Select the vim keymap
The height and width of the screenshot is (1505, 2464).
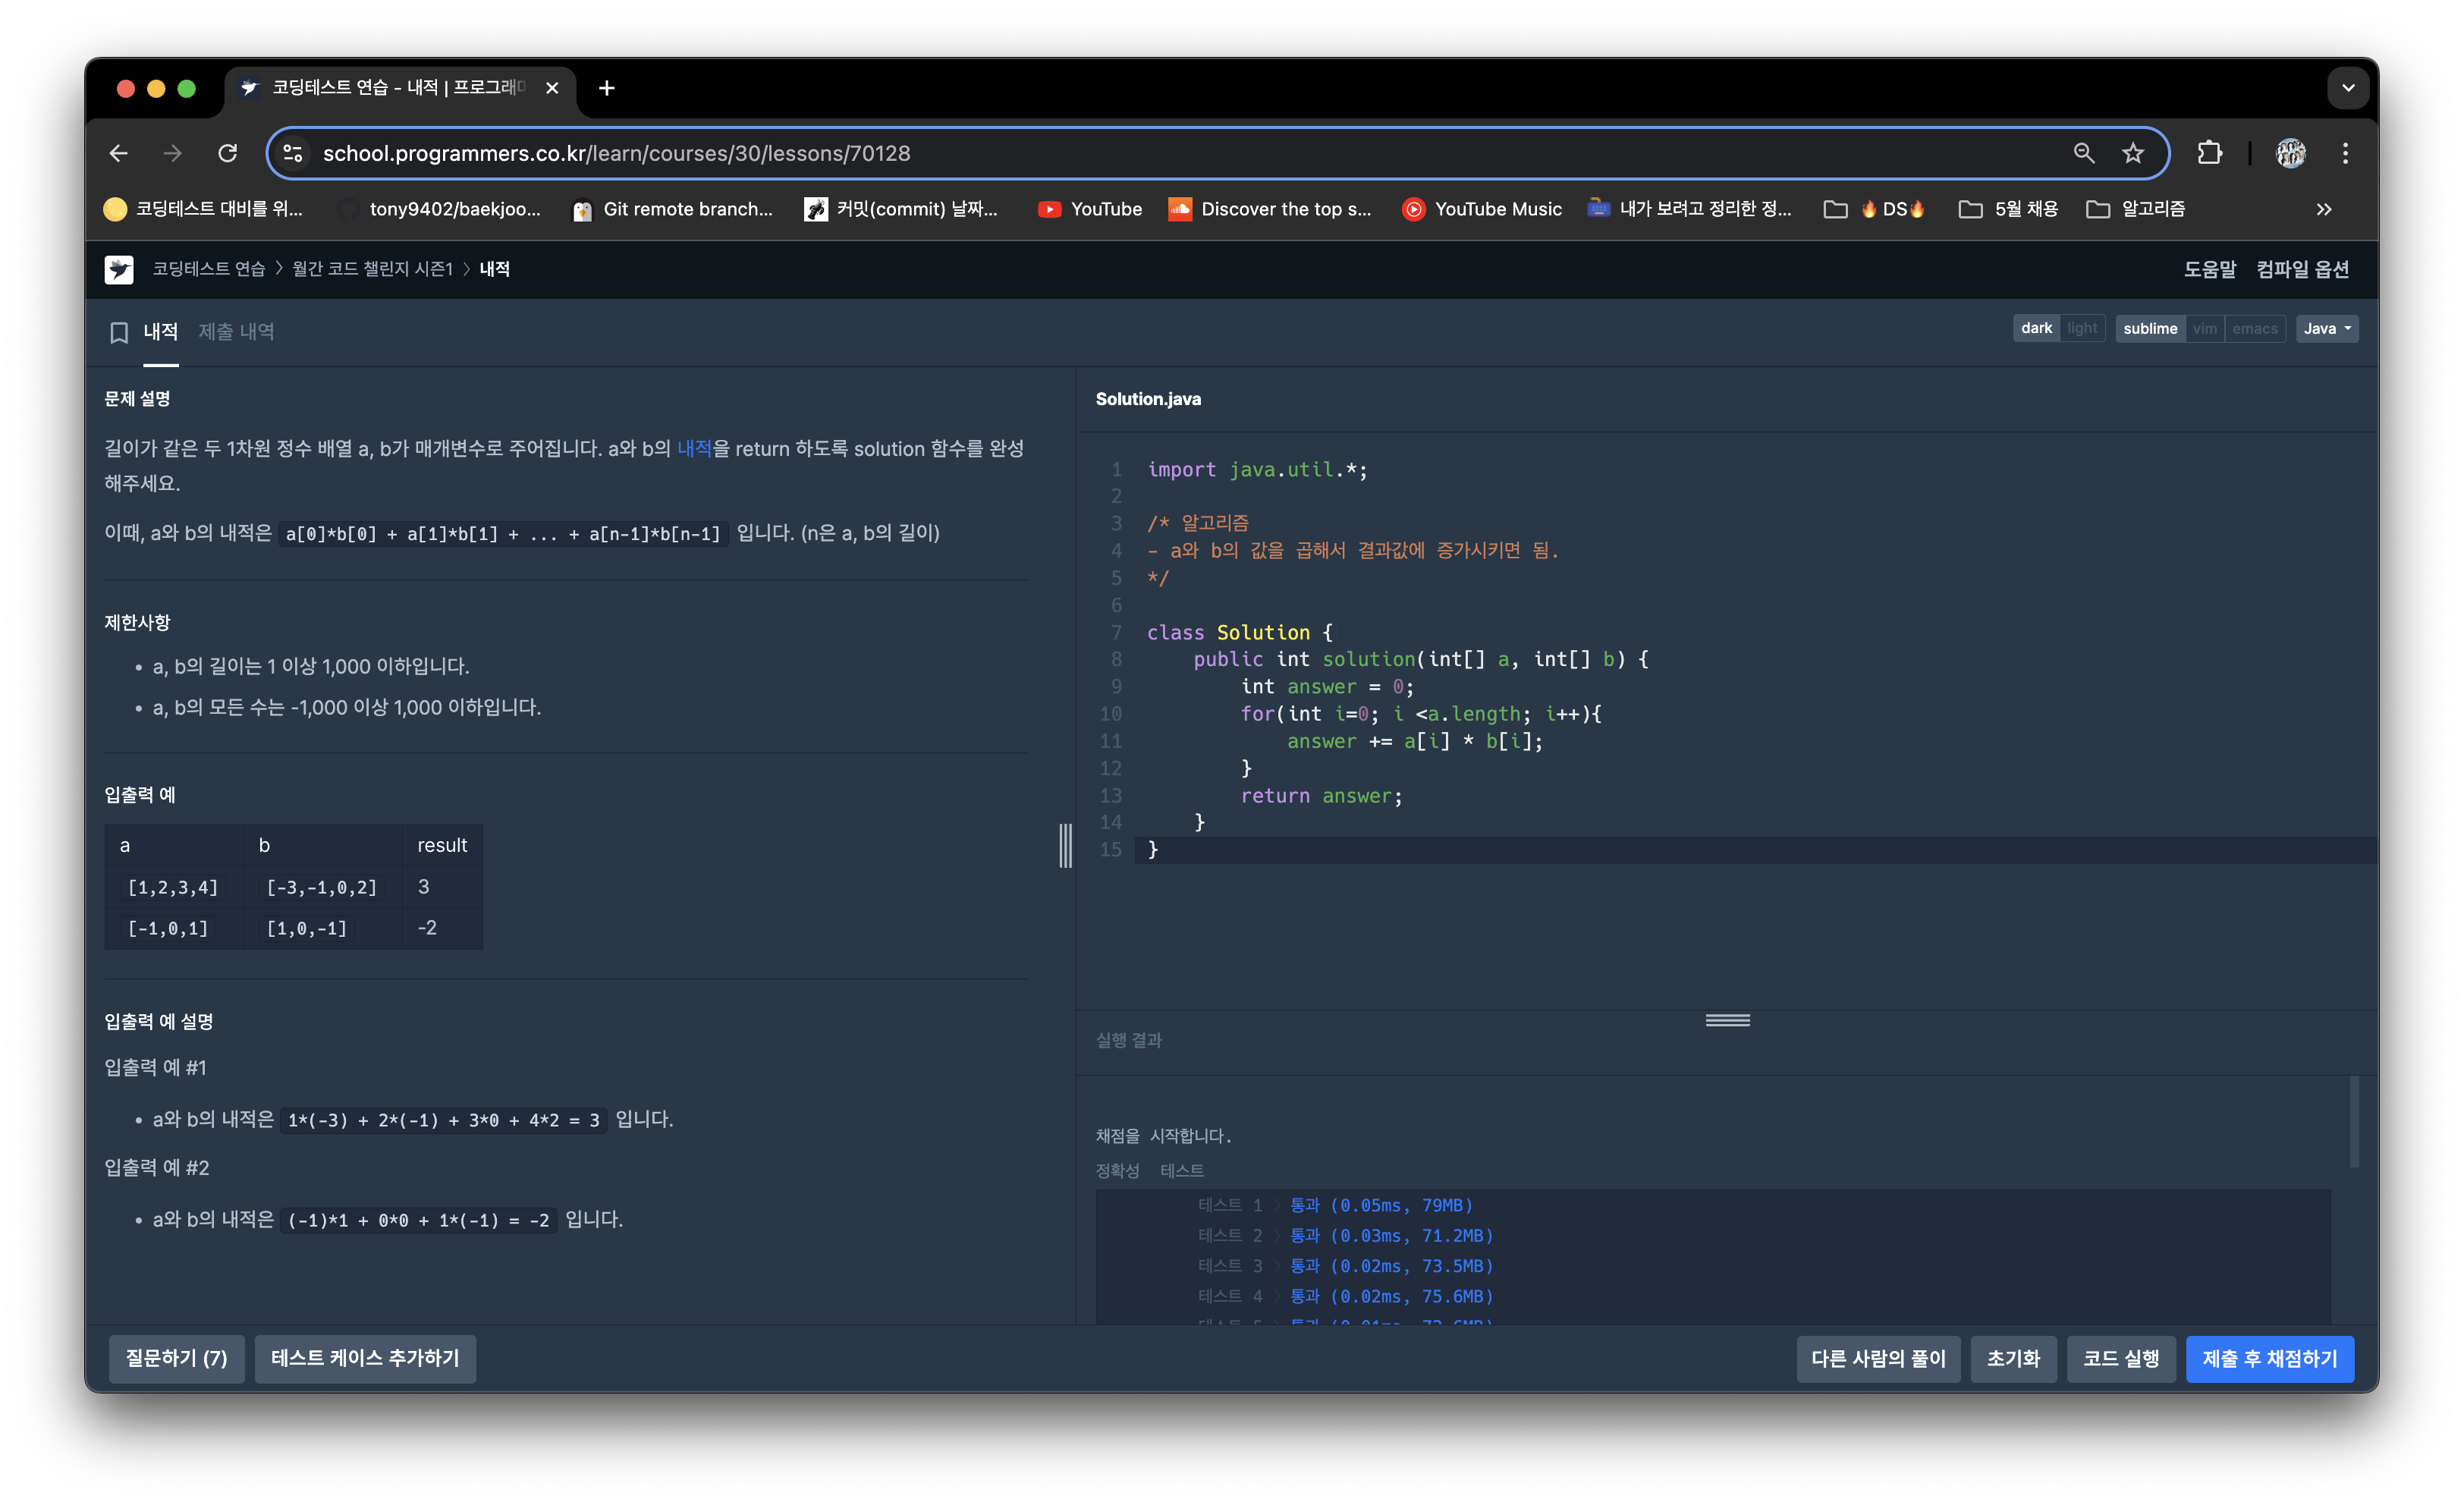2205,328
